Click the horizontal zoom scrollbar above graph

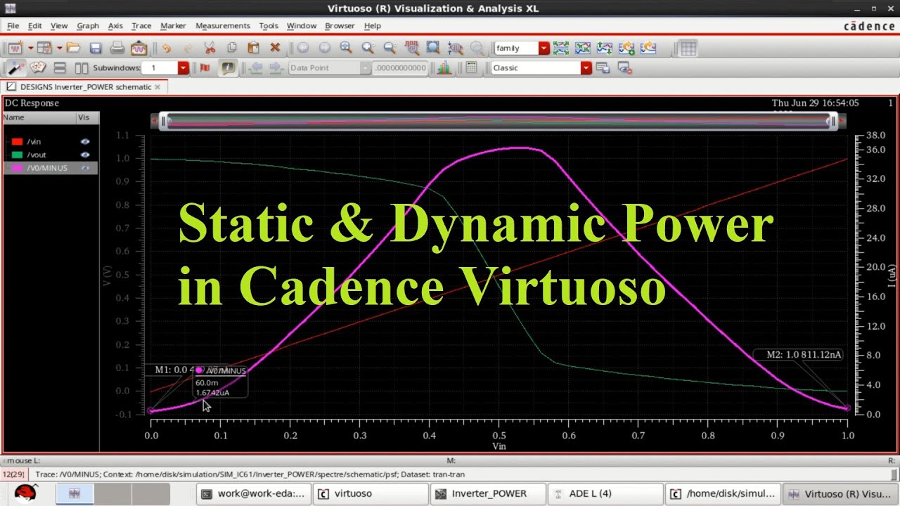499,121
